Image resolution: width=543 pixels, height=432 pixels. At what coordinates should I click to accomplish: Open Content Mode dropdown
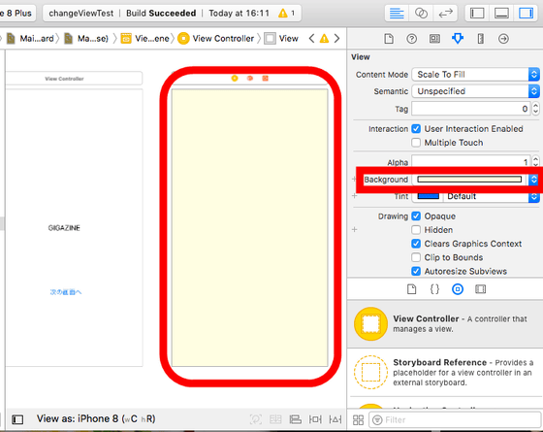[475, 75]
